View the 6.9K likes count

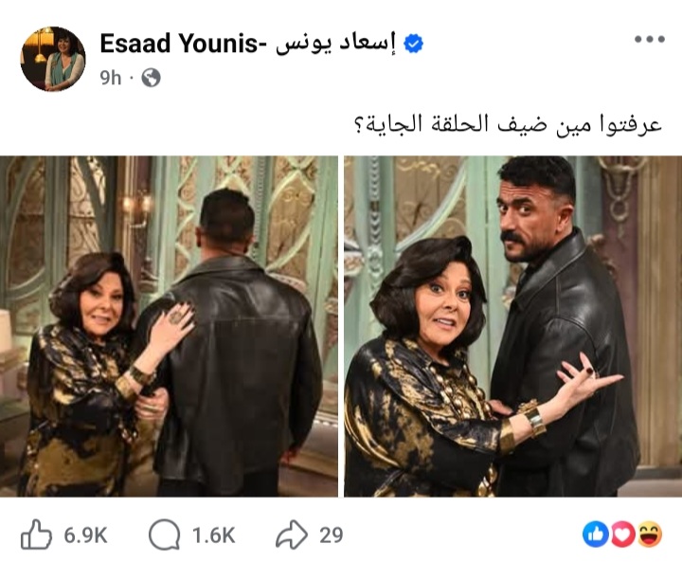tap(85, 535)
